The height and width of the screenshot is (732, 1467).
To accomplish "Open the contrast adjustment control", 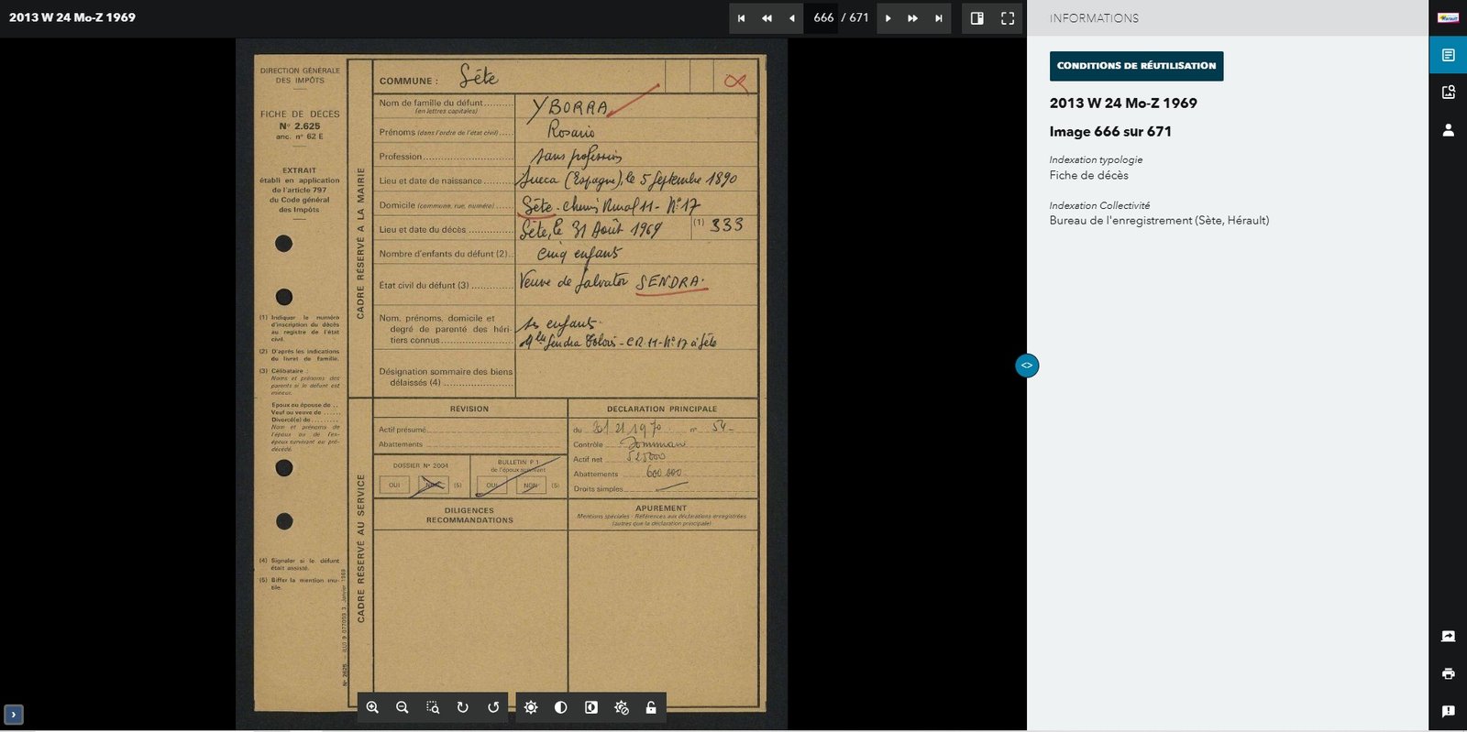I will (561, 707).
